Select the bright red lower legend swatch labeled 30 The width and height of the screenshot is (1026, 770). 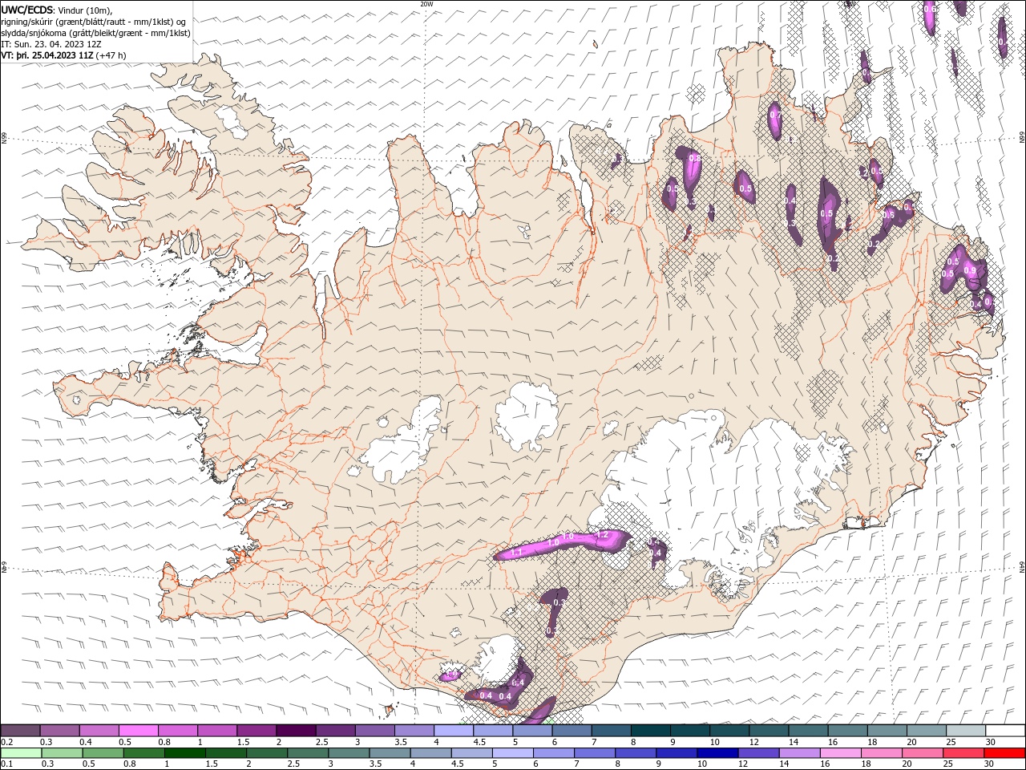coord(1005,753)
